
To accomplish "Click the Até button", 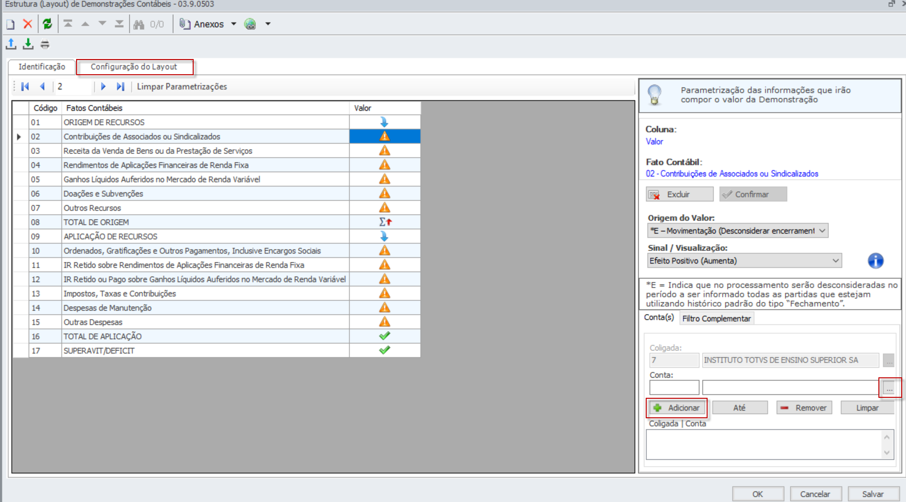I will coord(740,408).
